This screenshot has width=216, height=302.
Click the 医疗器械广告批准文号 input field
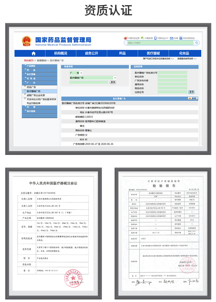(172, 73)
